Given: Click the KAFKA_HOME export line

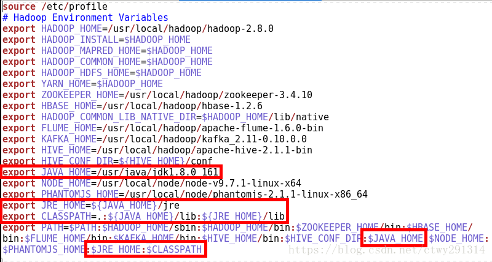Looking at the screenshot, I should point(155,139).
